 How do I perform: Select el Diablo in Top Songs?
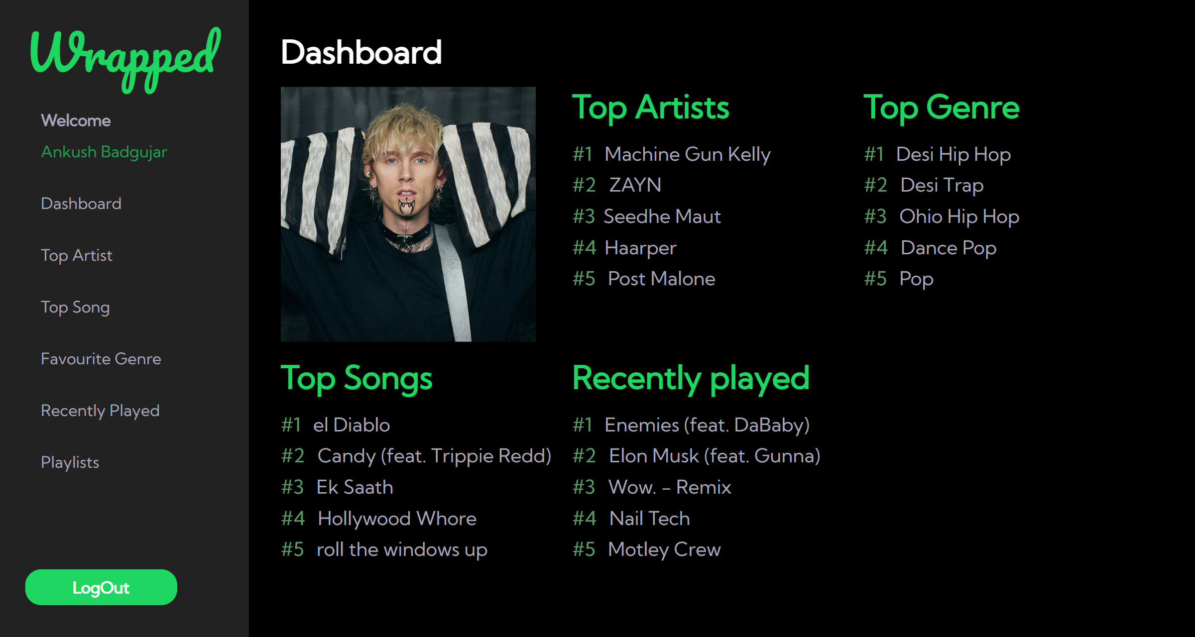[351, 425]
